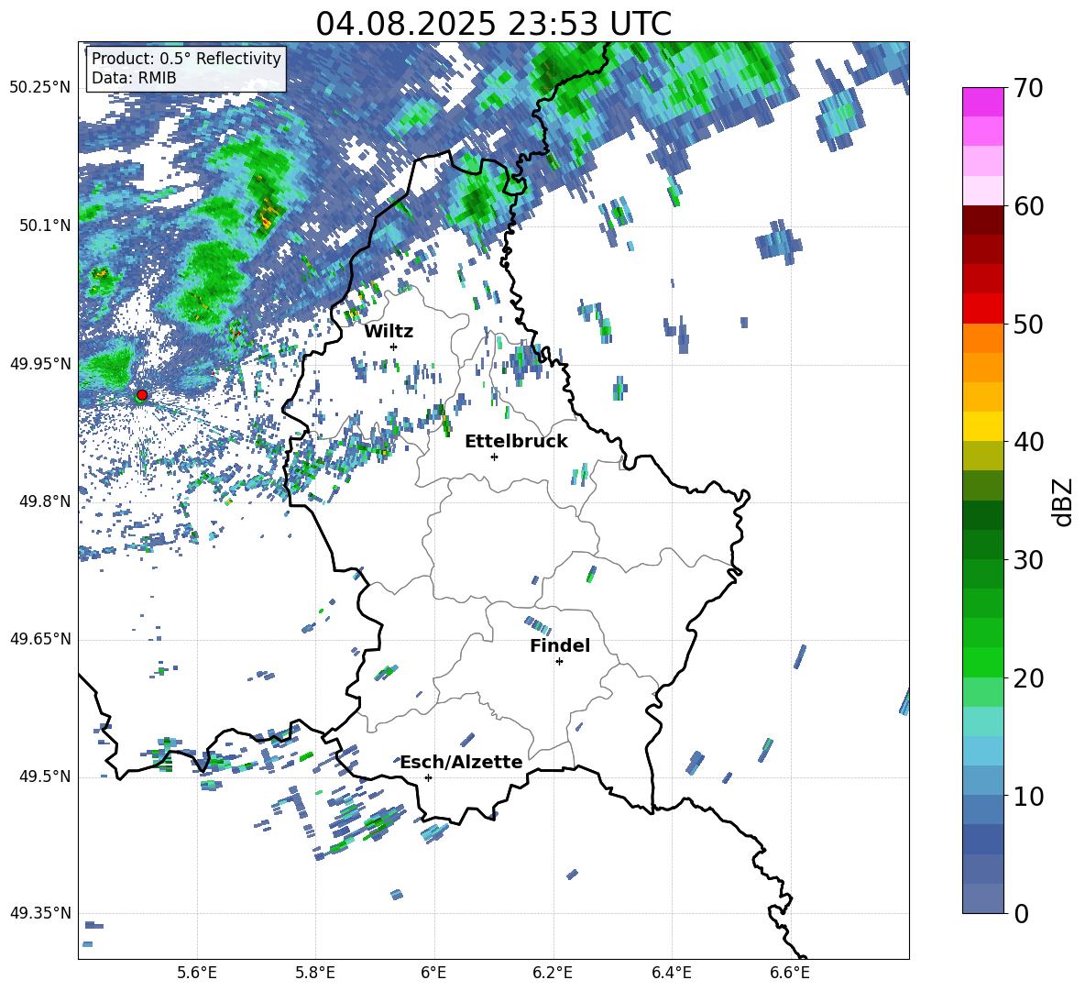This screenshot has width=1085, height=991.
Task: Click the magenta top segment of colorbar
Action: pos(983,102)
